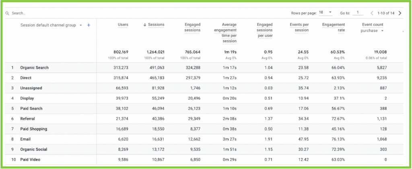This screenshot has height=169, width=412.
Task: Click the Email channel row
Action: [x=25, y=139]
